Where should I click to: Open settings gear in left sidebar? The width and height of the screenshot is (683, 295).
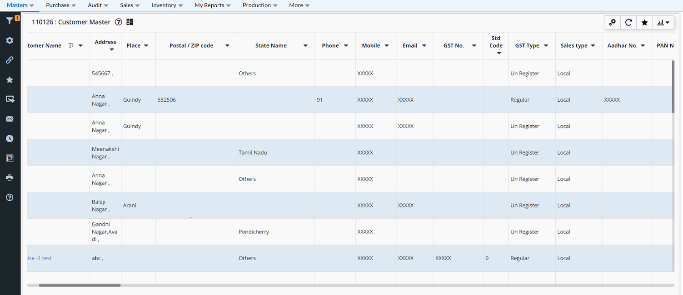pyautogui.click(x=10, y=40)
